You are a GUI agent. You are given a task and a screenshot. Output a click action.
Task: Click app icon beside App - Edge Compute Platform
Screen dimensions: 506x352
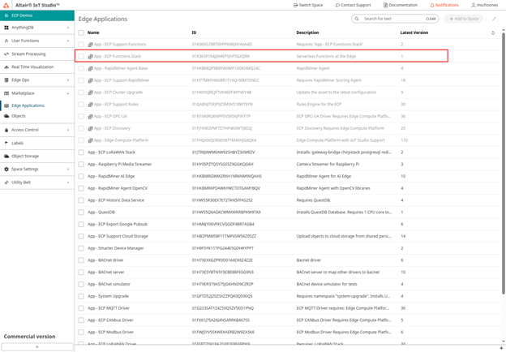coord(90,140)
